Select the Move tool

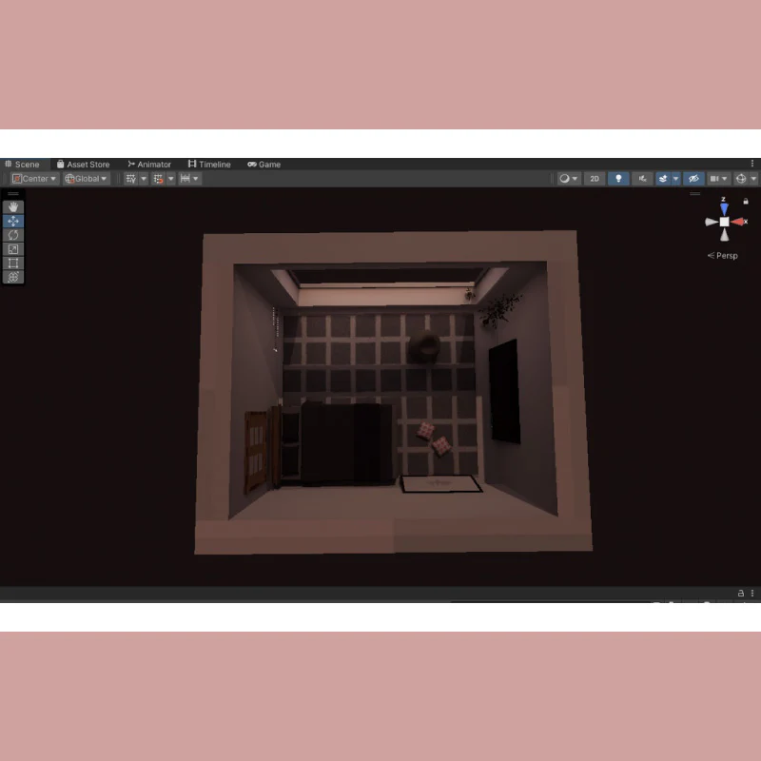(x=13, y=222)
